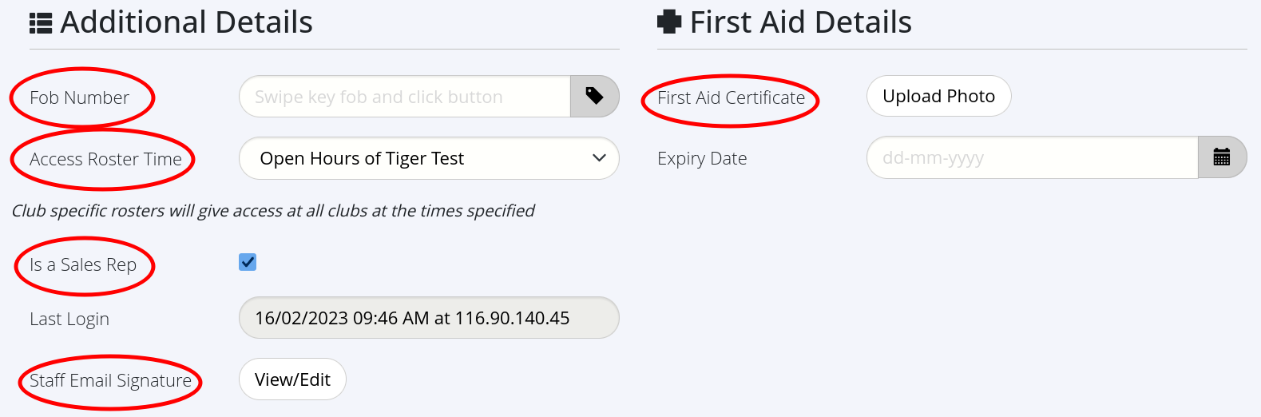Click the Staff Email Signature label
The height and width of the screenshot is (417, 1261).
(x=110, y=380)
